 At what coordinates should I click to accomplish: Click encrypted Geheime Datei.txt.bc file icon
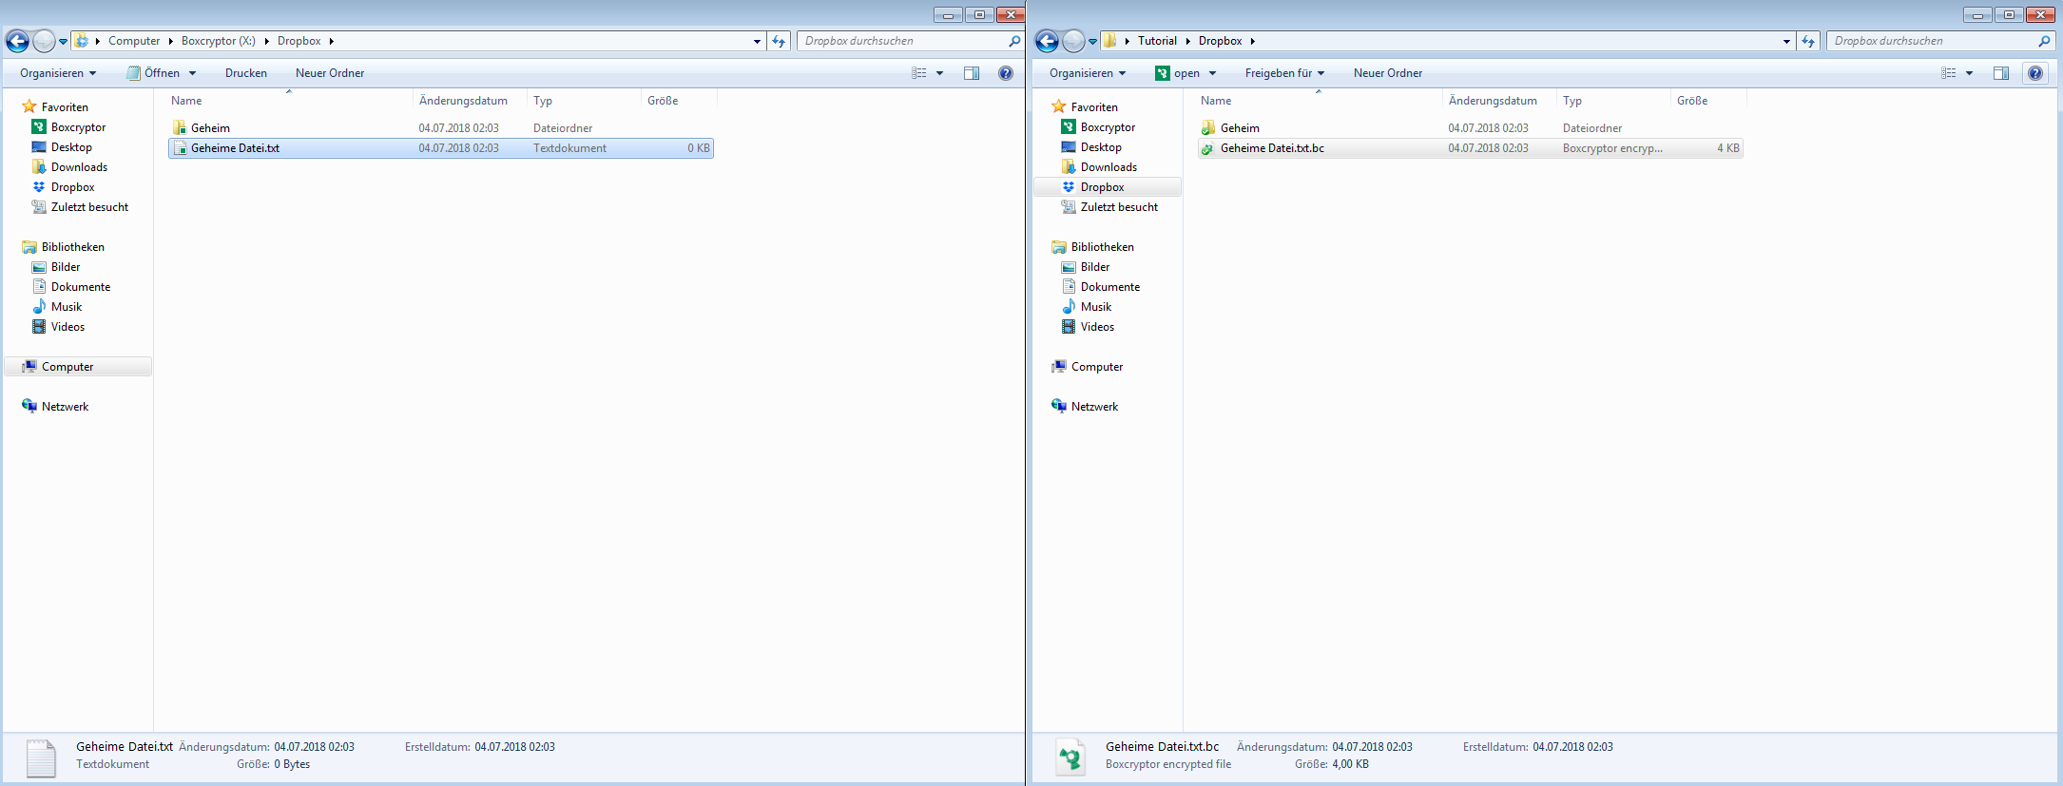[1208, 148]
